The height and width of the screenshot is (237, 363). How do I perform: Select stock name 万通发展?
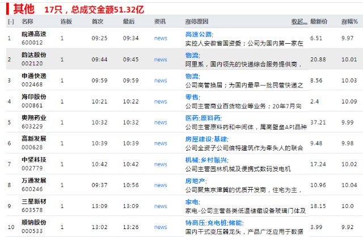click(x=34, y=180)
